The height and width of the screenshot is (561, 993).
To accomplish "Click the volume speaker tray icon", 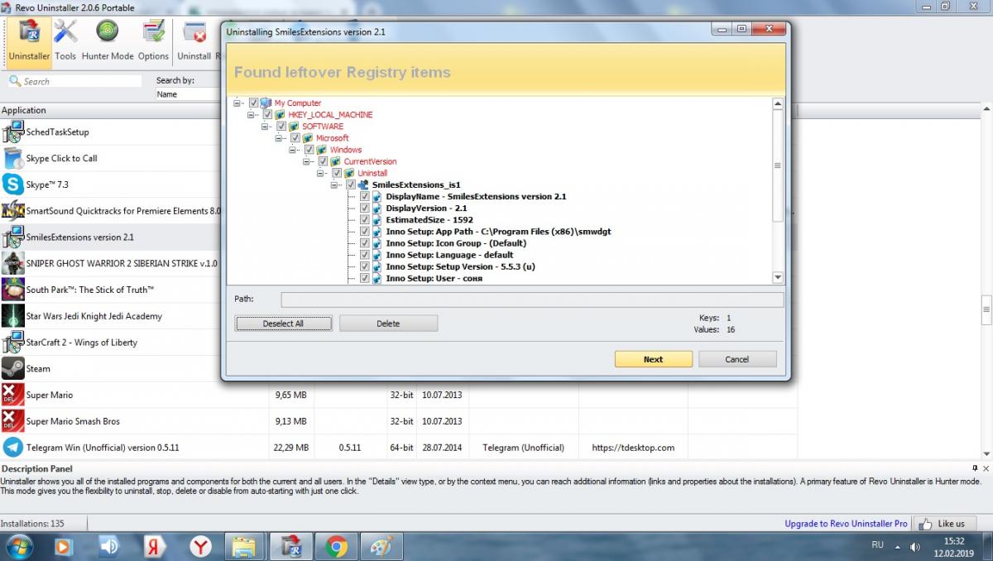I will point(915,547).
